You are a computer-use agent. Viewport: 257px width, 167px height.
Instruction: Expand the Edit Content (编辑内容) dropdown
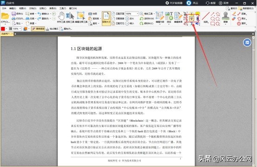pos(160,24)
